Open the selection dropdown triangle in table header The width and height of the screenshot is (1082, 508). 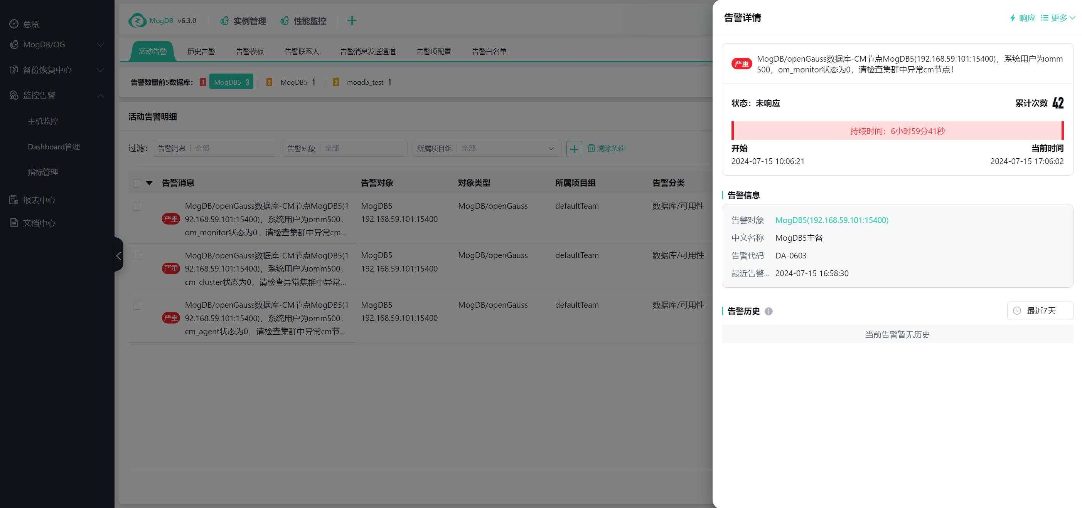tap(149, 183)
